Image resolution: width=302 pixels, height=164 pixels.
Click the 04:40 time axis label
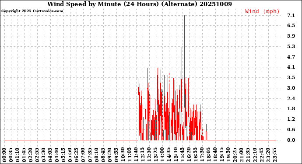click(x=57, y=155)
